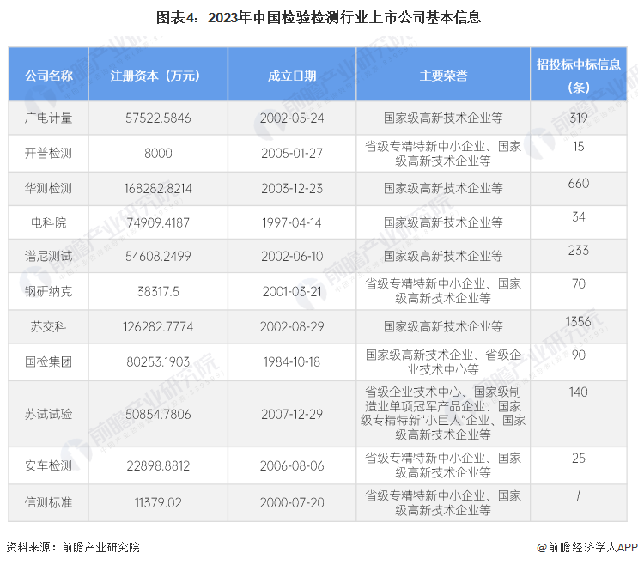Click the chart title 图表4：2023年中国检验检测行业上市公司基本信息
The width and height of the screenshot is (638, 565).
pyautogui.click(x=319, y=17)
